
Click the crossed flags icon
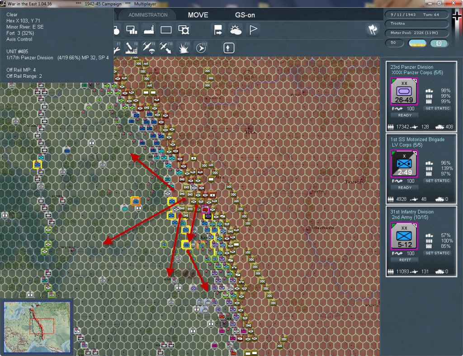tap(373, 29)
